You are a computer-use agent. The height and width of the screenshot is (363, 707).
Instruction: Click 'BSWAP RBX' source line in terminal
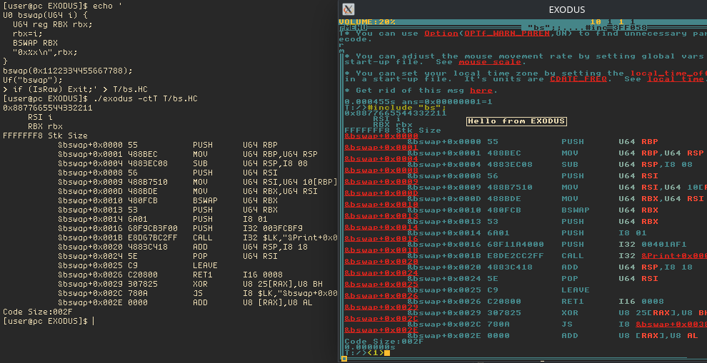click(36, 43)
